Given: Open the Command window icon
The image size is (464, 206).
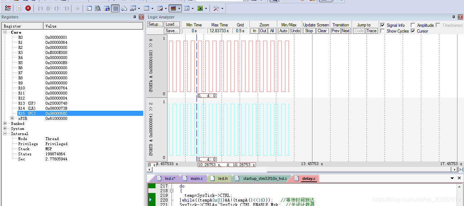Looking at the screenshot, I should click(x=89, y=8).
